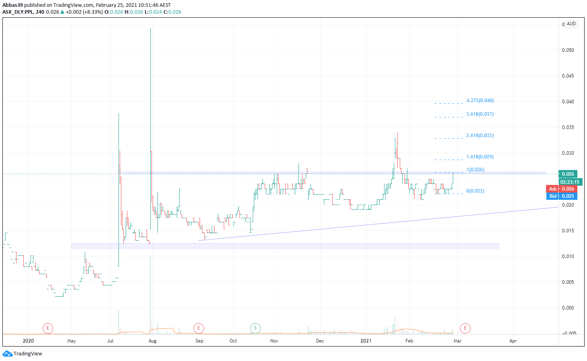This screenshot has height=361, width=587.
Task: Click the Abbas39 author name
Action: coord(12,5)
